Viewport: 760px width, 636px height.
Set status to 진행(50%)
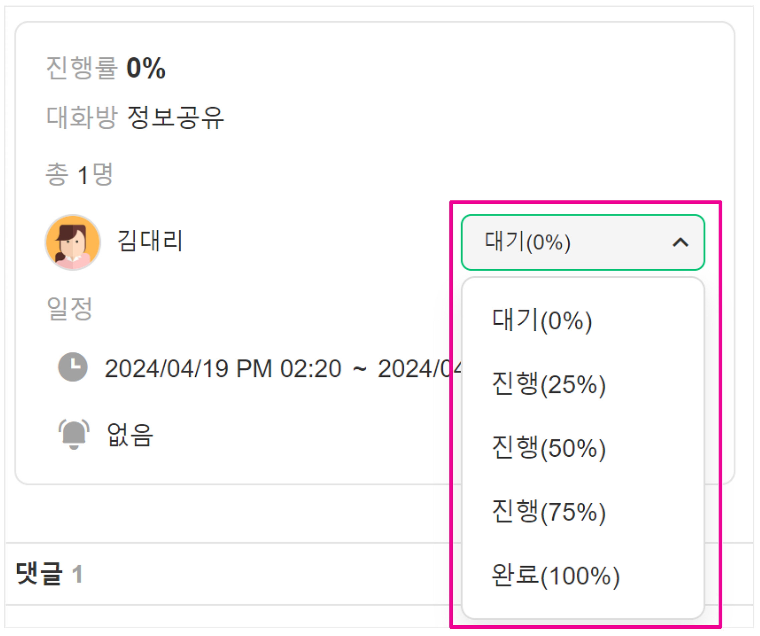(549, 448)
